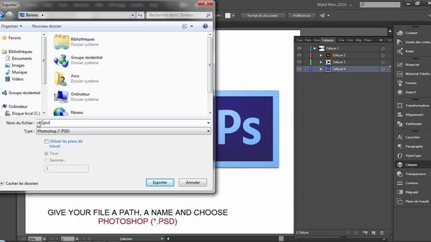Expand the Calque 4 sublayer
The height and width of the screenshot is (242, 431).
point(321,69)
